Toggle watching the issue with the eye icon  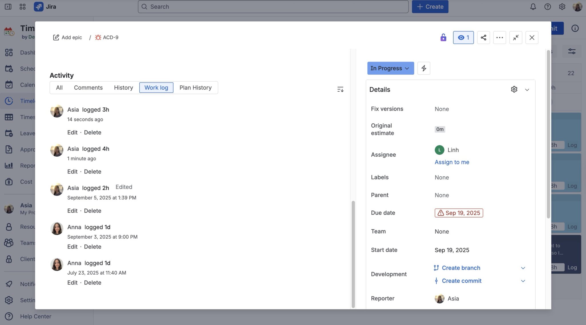click(x=463, y=37)
